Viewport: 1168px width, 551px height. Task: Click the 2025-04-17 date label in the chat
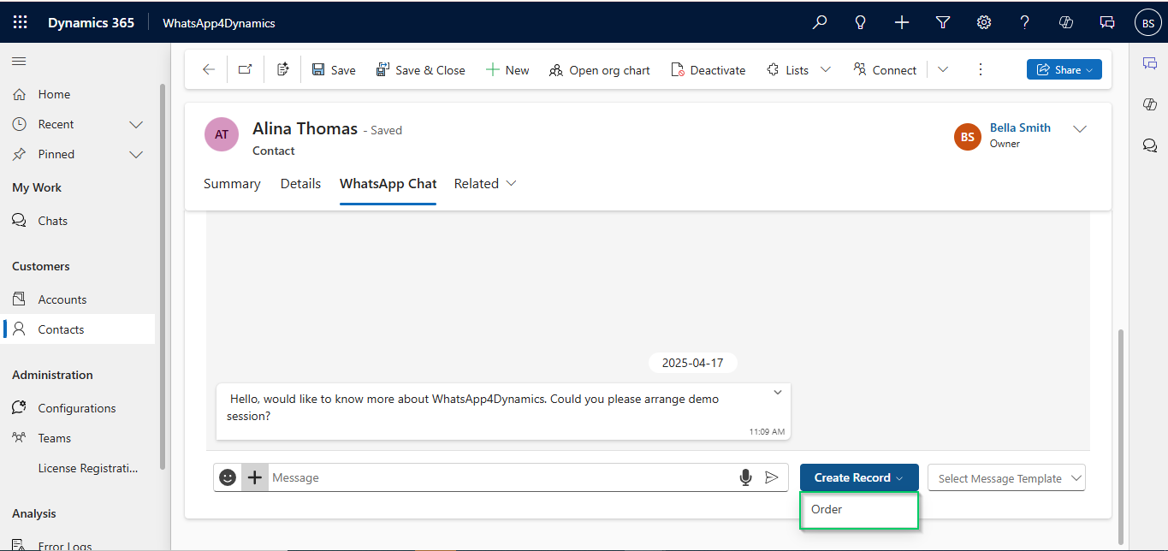pos(692,363)
